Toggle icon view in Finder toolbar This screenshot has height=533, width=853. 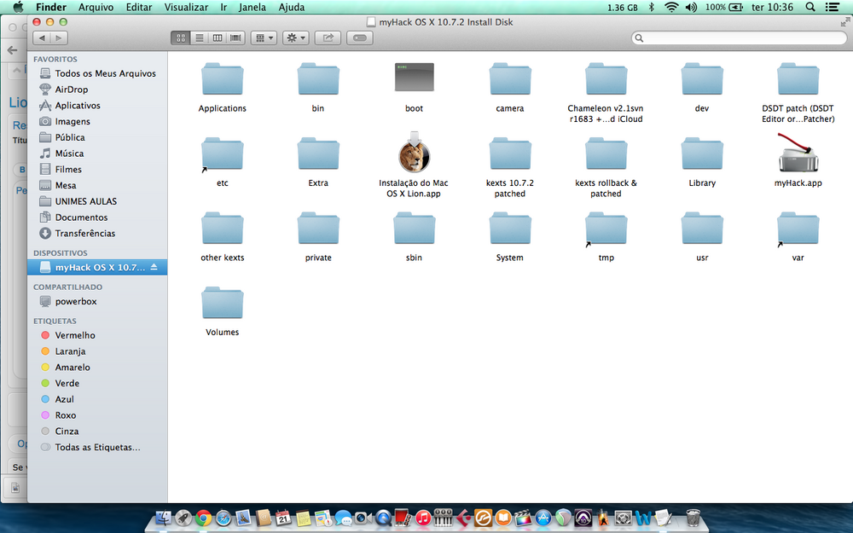(x=180, y=38)
